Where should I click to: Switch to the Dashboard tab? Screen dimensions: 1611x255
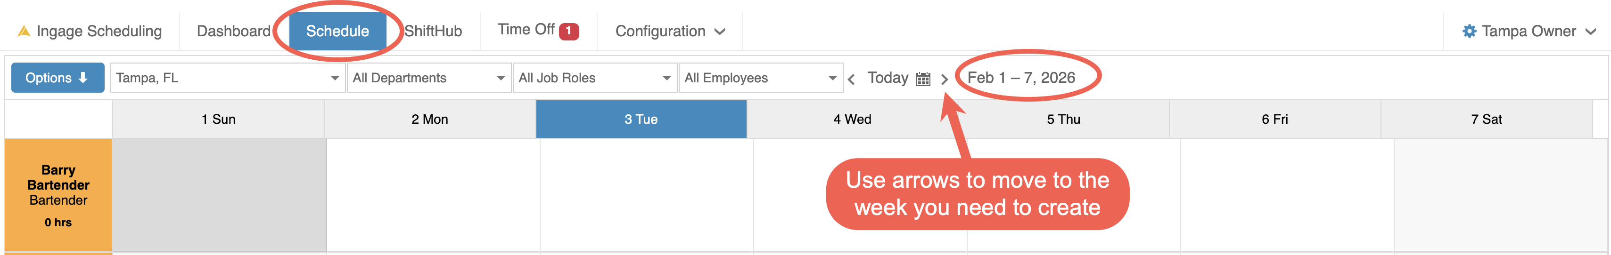click(x=233, y=31)
